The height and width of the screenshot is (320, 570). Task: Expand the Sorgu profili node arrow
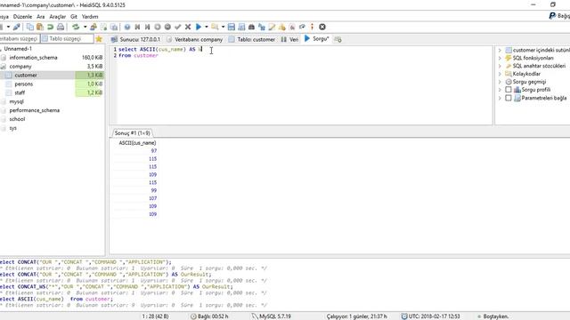[500, 90]
